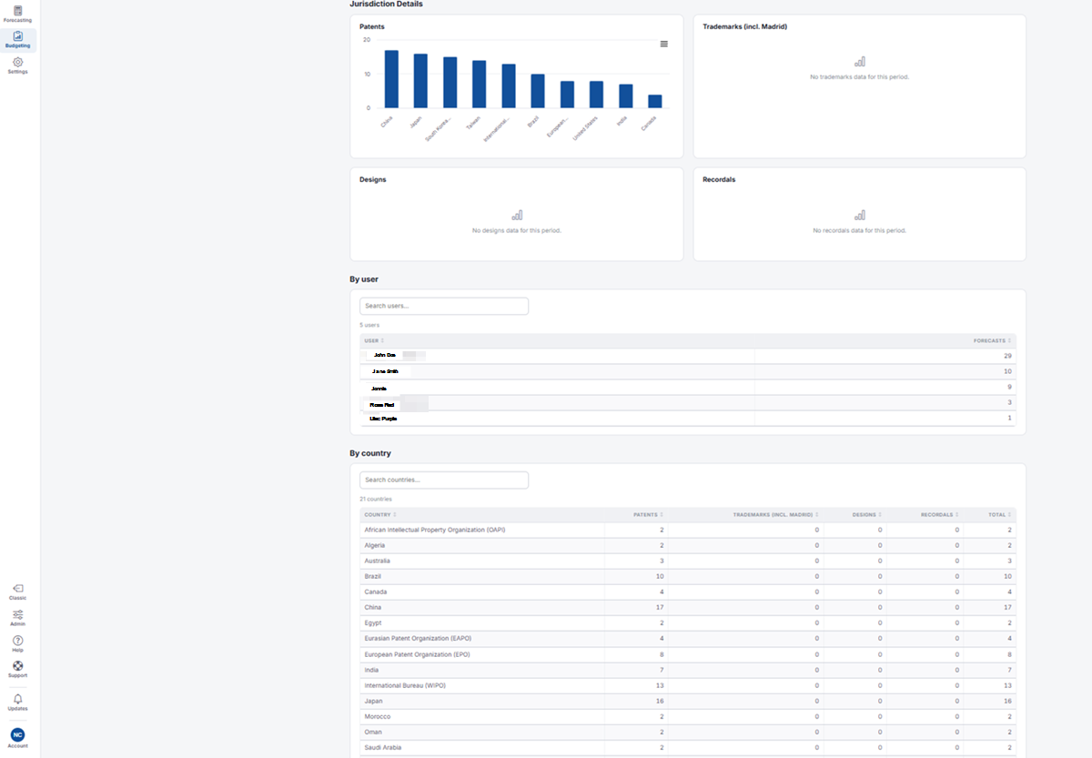The width and height of the screenshot is (1092, 758).
Task: Switch to Classic view
Action: click(x=17, y=592)
